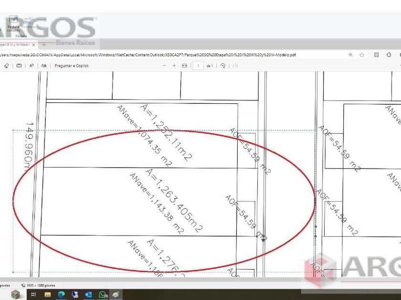Select the Erase tool in PDF toolbar
The width and height of the screenshot is (401, 300).
point(7,66)
